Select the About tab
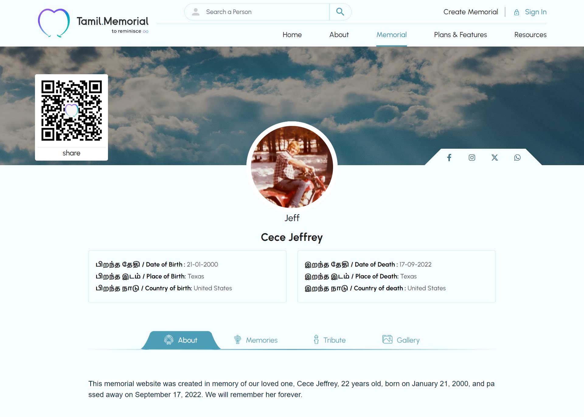 (x=181, y=340)
